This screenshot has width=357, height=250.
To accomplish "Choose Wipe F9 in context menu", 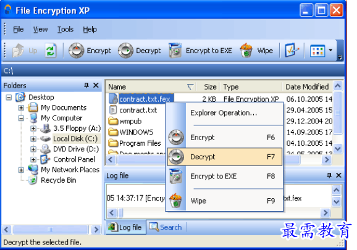I will point(224,201).
